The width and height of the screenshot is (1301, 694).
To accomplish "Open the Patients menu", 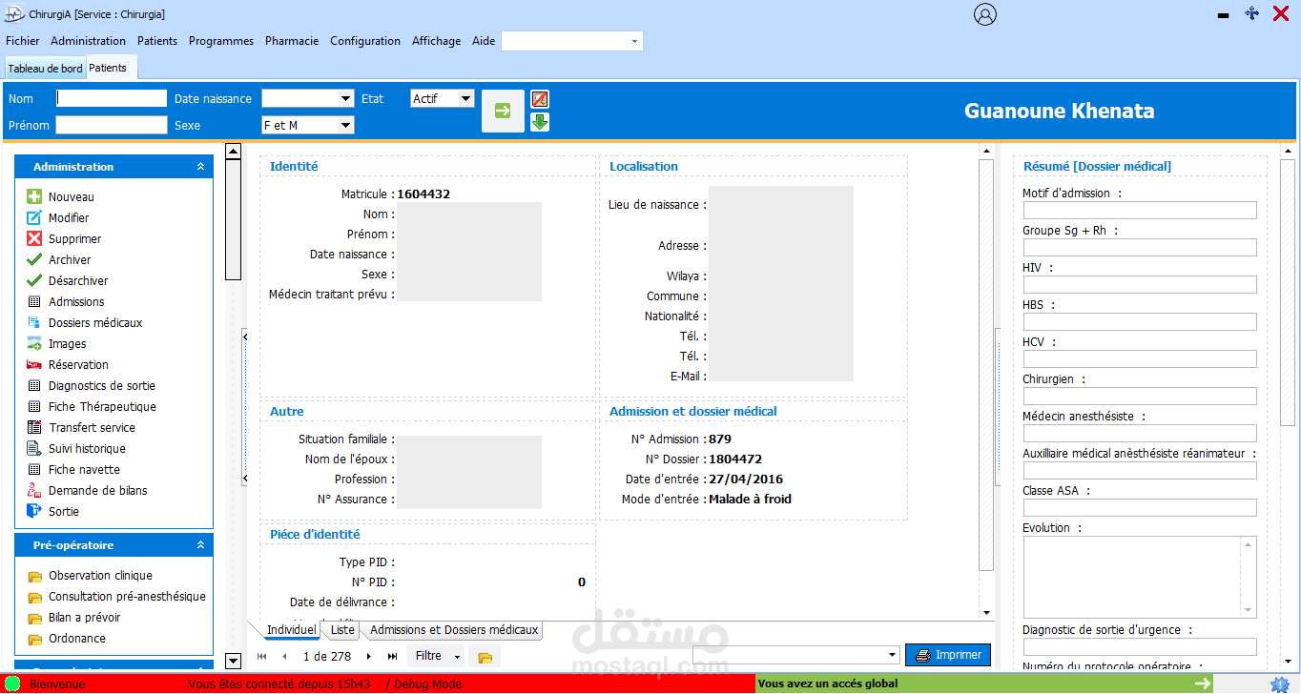I will pos(157,41).
